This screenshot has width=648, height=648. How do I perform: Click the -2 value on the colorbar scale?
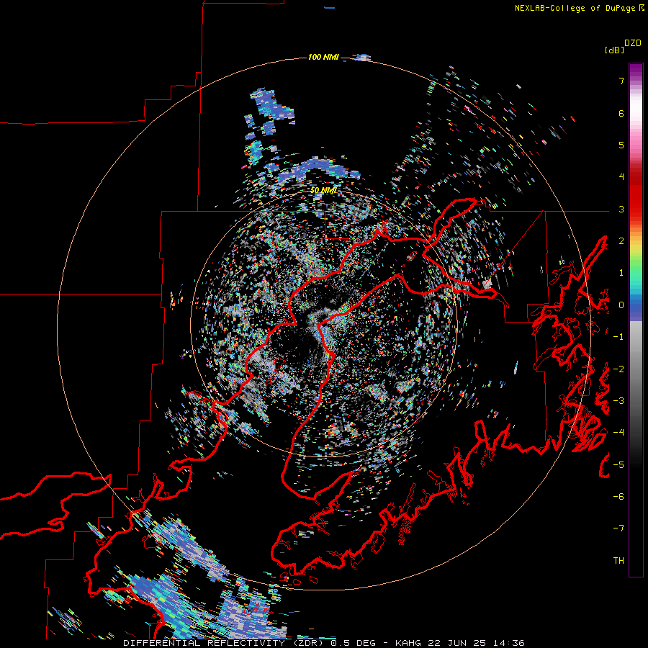[618, 369]
